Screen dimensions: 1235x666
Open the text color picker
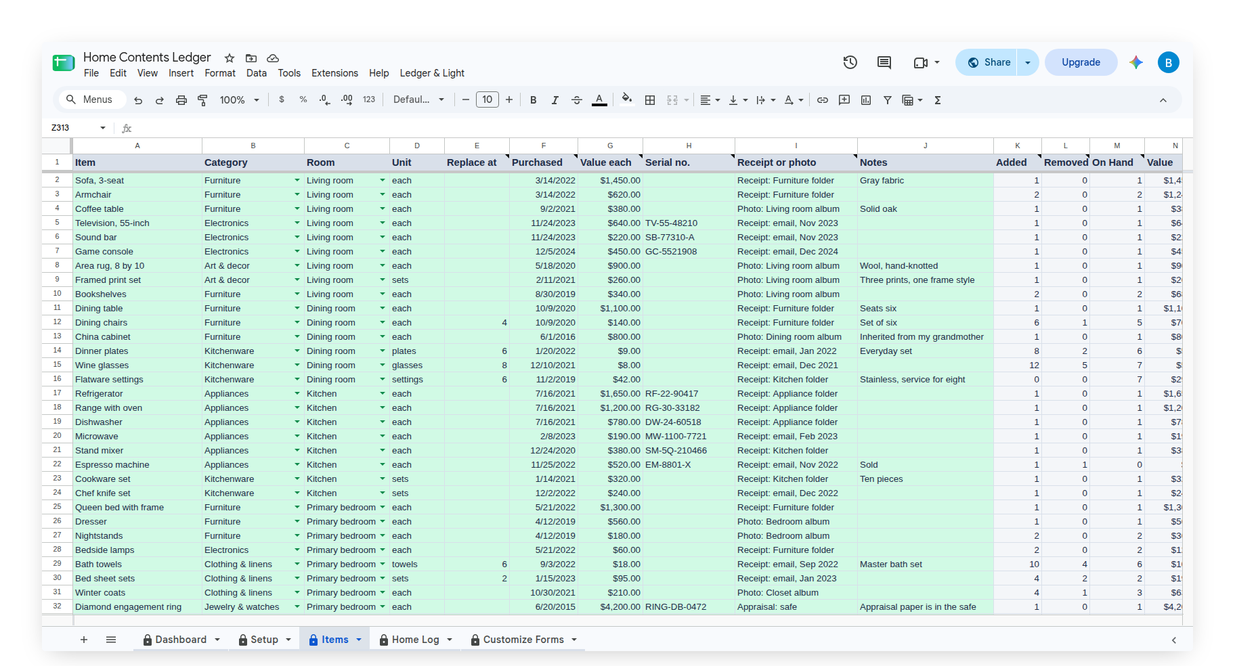(x=599, y=100)
